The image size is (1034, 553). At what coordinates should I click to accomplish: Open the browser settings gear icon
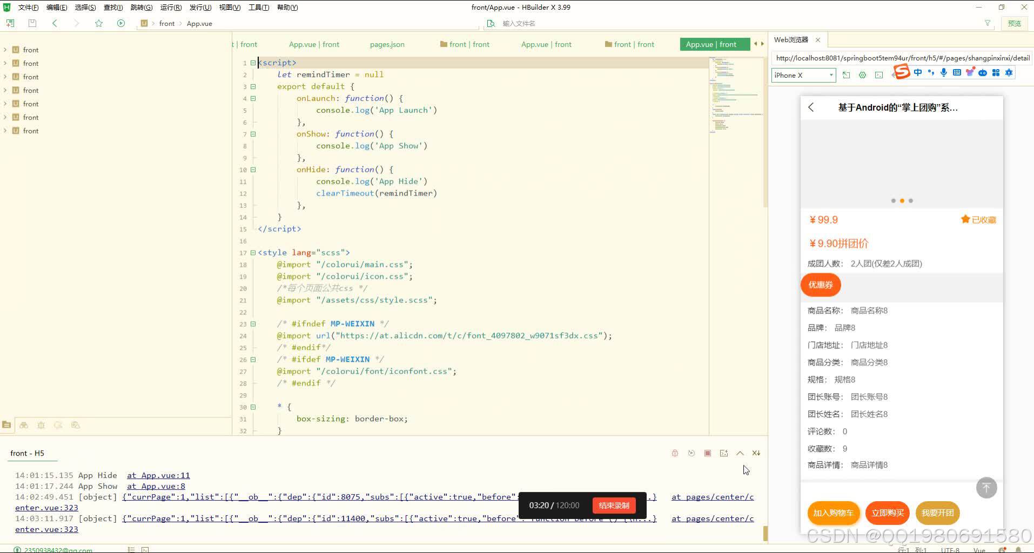pyautogui.click(x=863, y=75)
